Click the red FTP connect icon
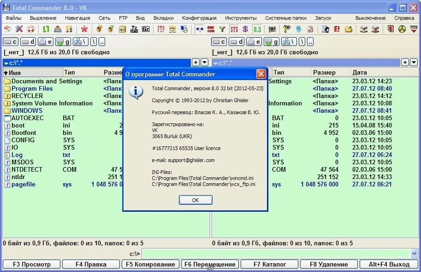Image resolution: width=421 pixels, height=272 pixels. coord(160,29)
